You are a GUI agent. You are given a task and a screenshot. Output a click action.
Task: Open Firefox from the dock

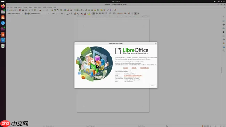[3, 6]
